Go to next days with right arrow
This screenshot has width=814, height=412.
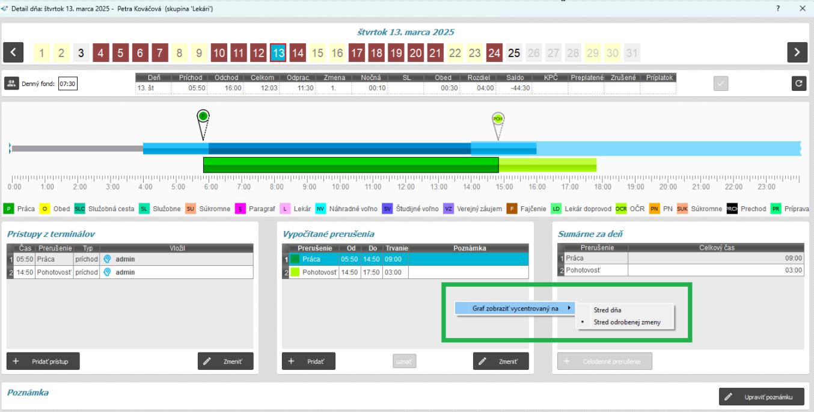click(797, 53)
